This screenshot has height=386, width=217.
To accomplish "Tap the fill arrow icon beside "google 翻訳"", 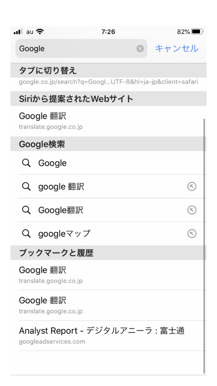I will 192,187.
